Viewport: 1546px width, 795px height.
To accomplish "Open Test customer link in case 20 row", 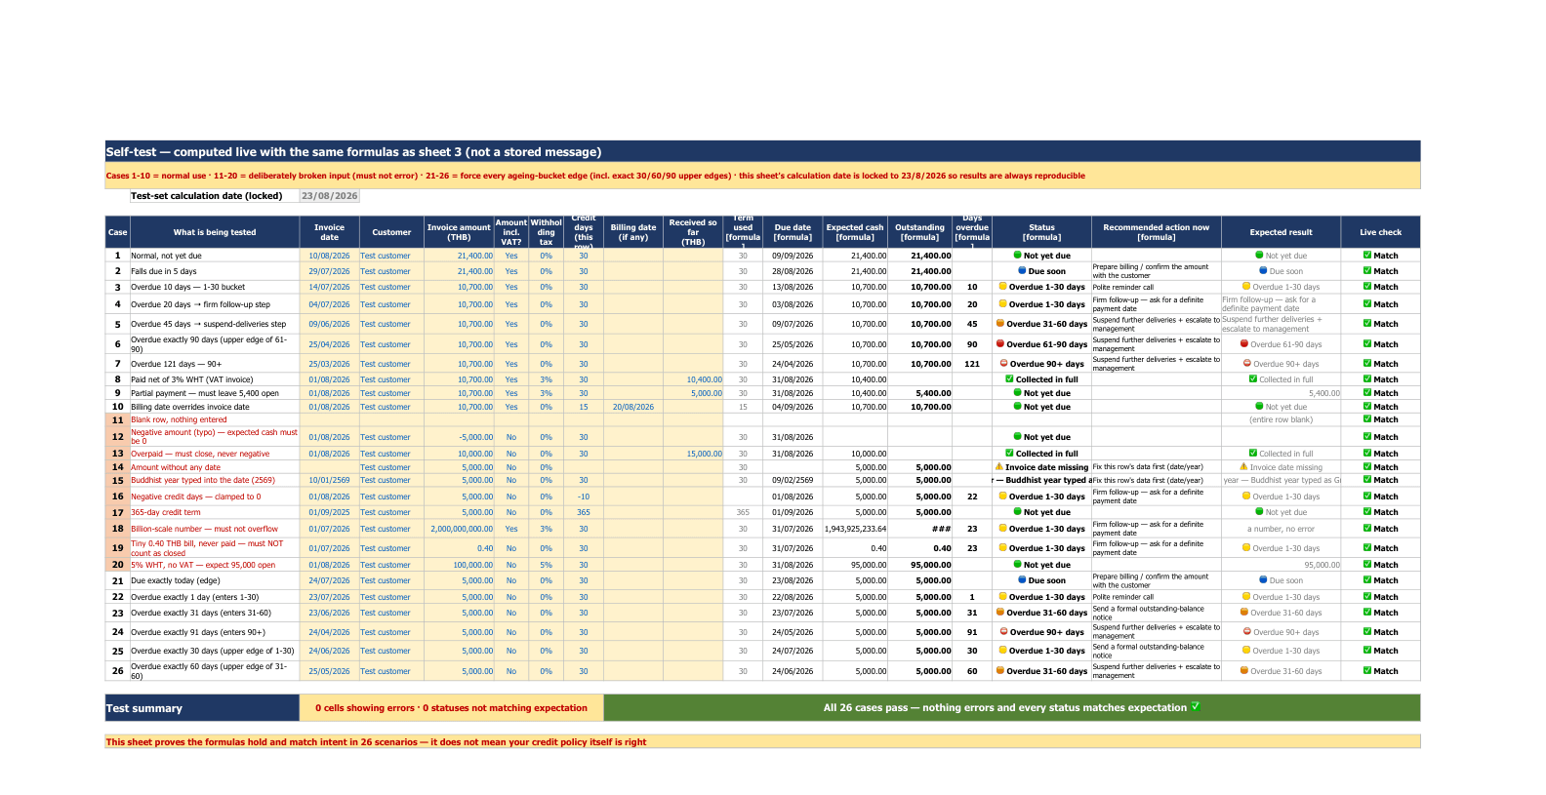I will 386,565.
